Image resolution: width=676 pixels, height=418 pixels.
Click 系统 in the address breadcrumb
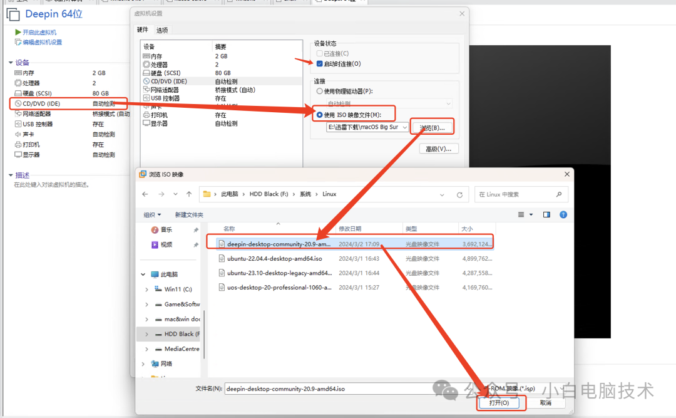305,194
